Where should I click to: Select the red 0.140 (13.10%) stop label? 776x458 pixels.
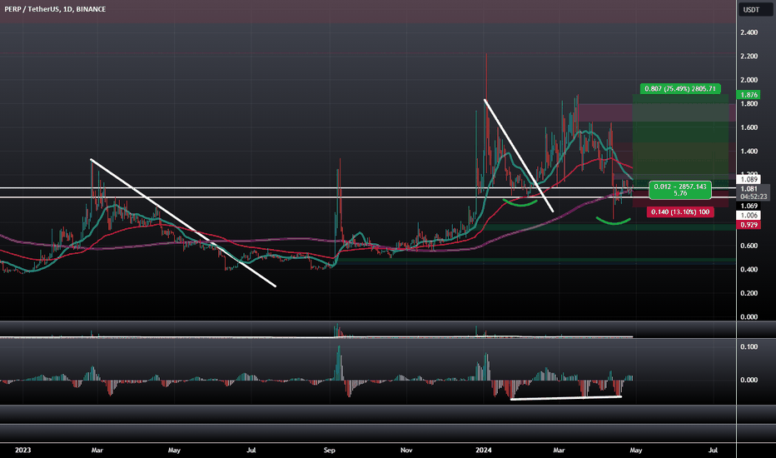pyautogui.click(x=680, y=212)
